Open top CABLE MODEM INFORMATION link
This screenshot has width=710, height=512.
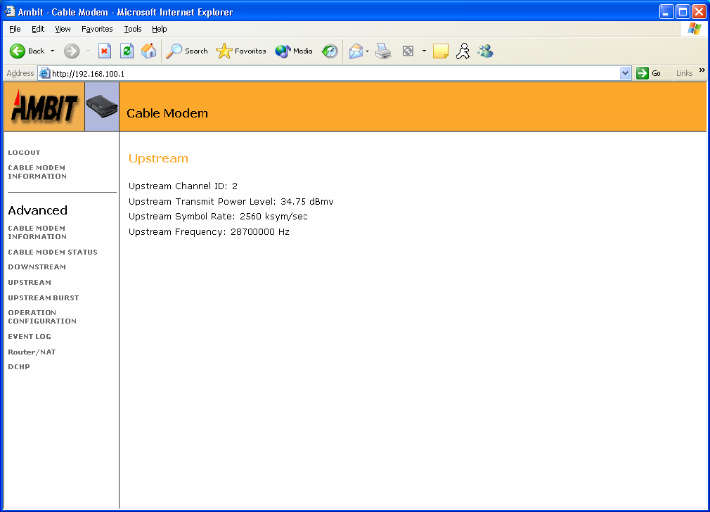pos(37,172)
